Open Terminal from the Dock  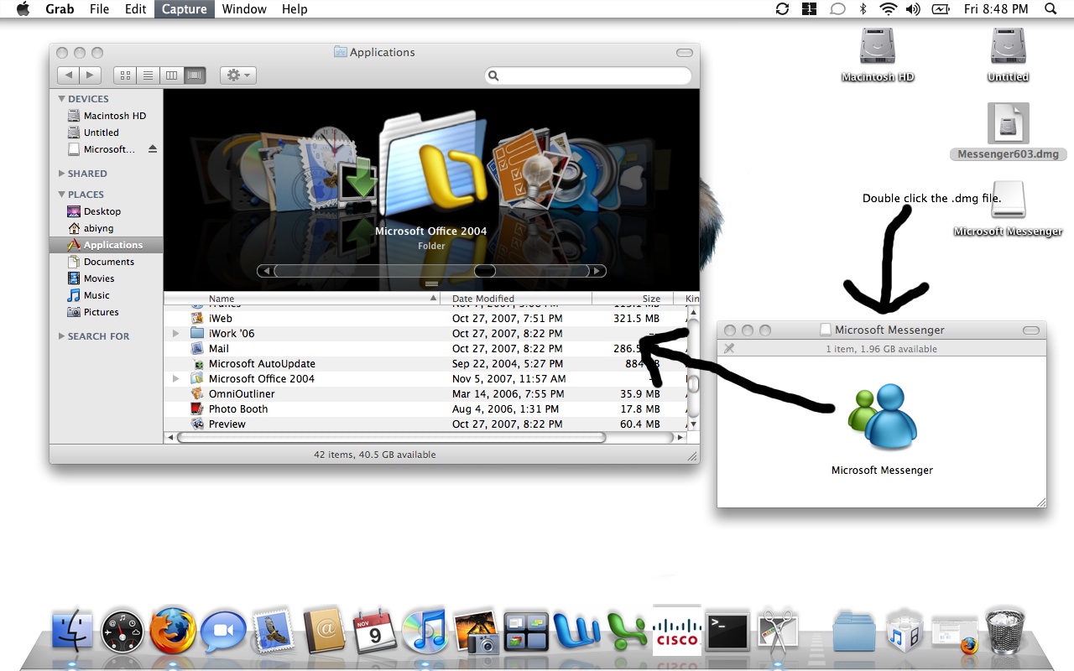click(727, 632)
